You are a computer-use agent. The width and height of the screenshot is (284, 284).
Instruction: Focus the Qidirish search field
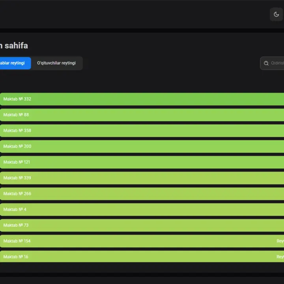pos(272,63)
